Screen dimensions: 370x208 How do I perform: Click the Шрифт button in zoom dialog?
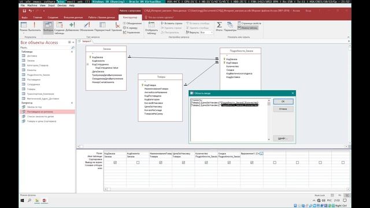tap(283, 138)
